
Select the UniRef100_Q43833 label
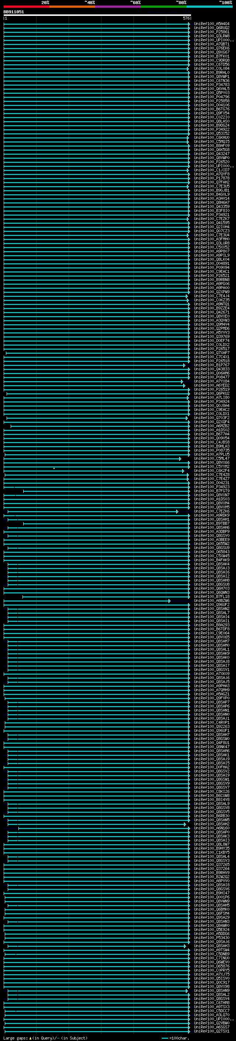click(211, 369)
